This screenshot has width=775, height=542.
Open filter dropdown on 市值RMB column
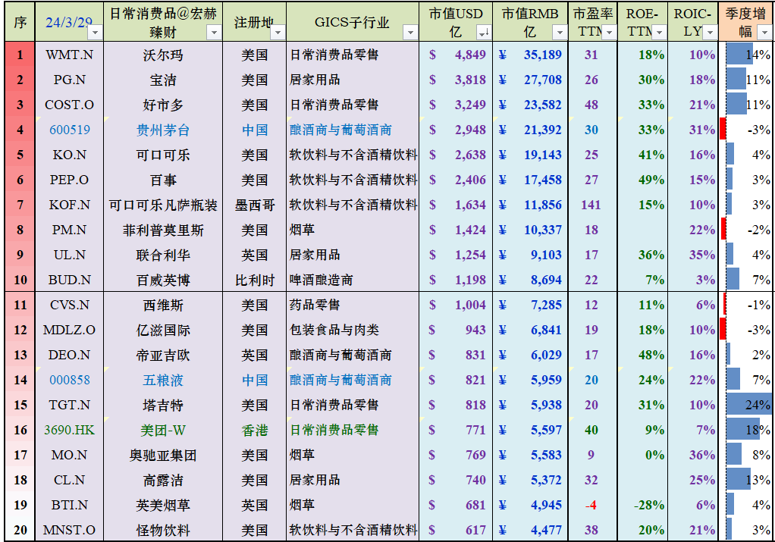(560, 33)
